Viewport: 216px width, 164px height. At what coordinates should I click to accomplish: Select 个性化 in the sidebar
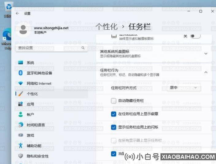(52, 94)
